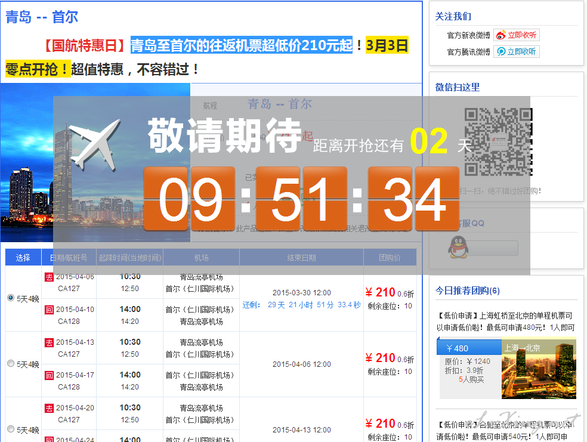The height and width of the screenshot is (442, 587).
Task: Click the 5人购买 text on Shanghai deal
Action: tap(471, 379)
